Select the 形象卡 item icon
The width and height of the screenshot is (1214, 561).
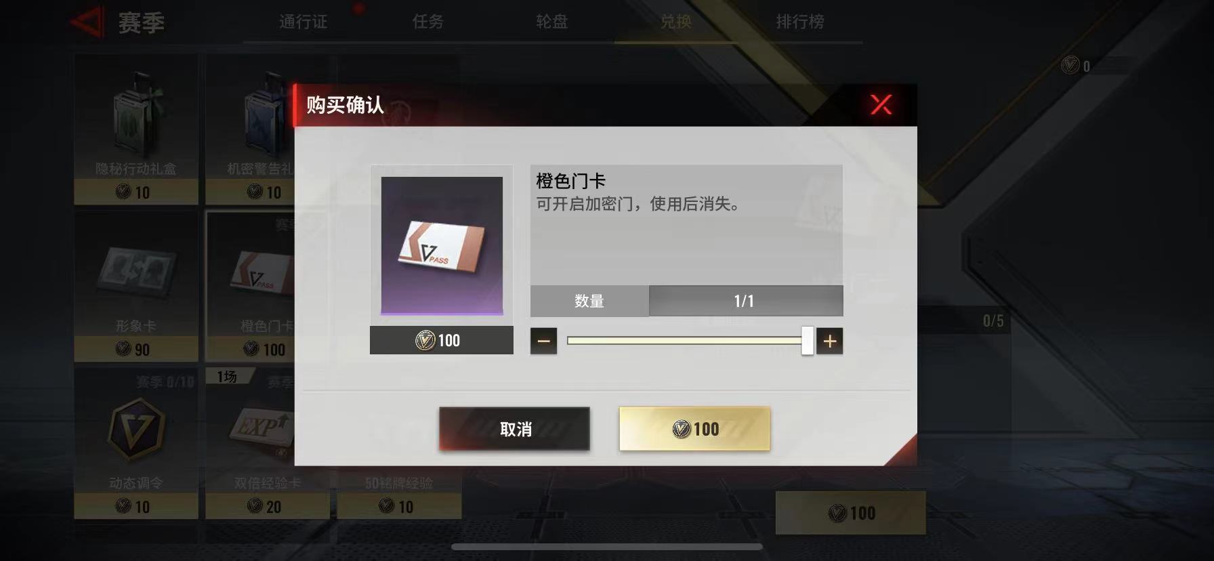pyautogui.click(x=136, y=268)
